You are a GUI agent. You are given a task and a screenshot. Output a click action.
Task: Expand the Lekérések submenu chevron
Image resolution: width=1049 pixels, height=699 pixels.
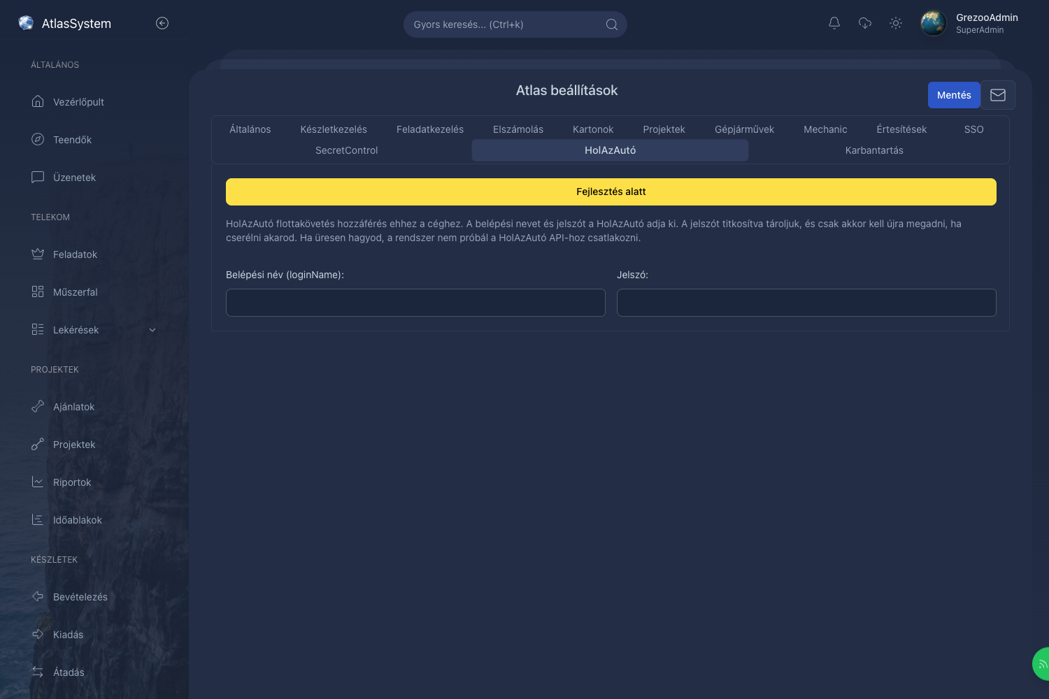(152, 330)
